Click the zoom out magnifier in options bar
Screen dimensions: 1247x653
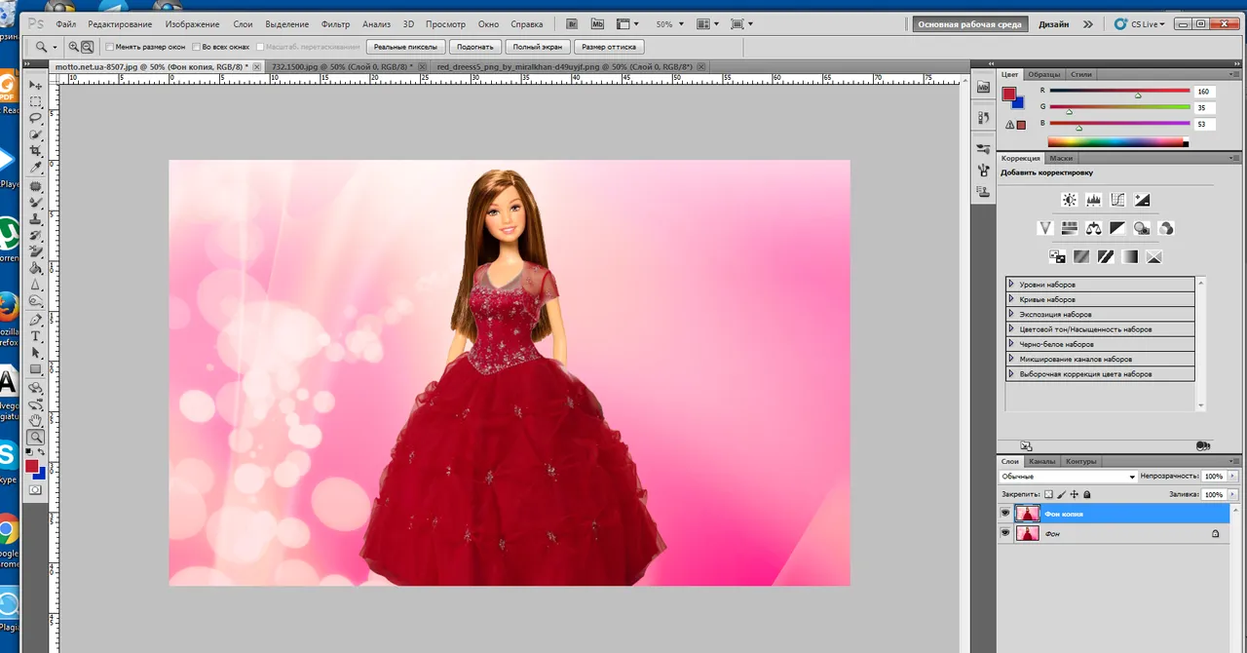tap(88, 46)
